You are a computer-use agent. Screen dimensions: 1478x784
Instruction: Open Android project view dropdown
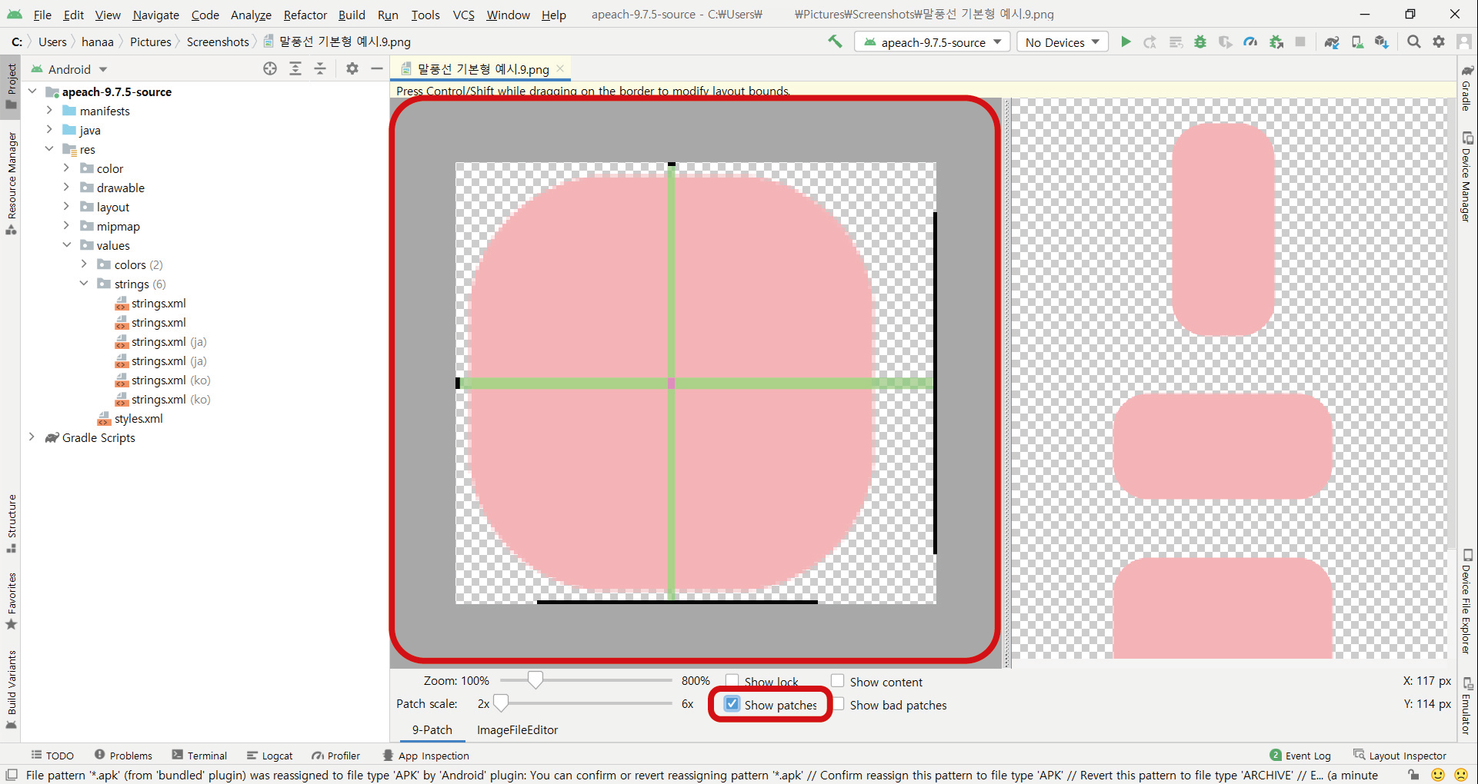pos(69,69)
